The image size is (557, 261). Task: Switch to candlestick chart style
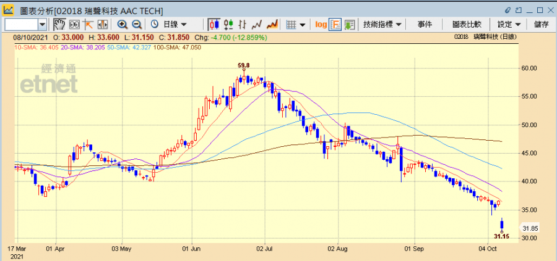[x=215, y=24]
